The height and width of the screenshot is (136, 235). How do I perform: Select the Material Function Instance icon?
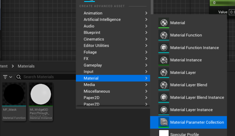coord(164,48)
